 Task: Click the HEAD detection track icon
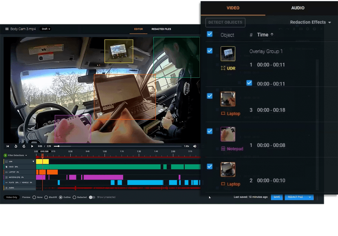(x=6, y=166)
